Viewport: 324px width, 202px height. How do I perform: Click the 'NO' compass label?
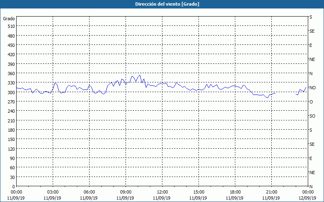tap(312, 88)
